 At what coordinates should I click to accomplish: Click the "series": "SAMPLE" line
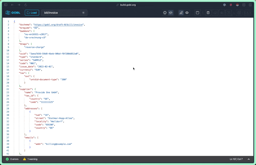[x=31, y=60]
